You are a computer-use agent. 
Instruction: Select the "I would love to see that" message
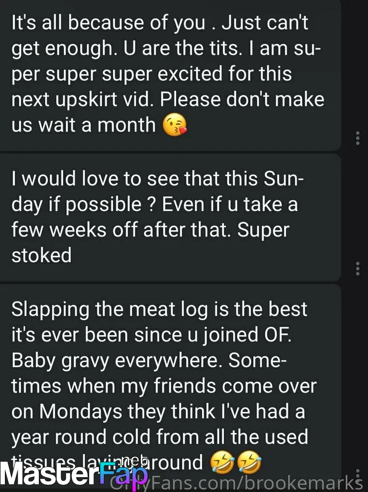[x=170, y=217]
